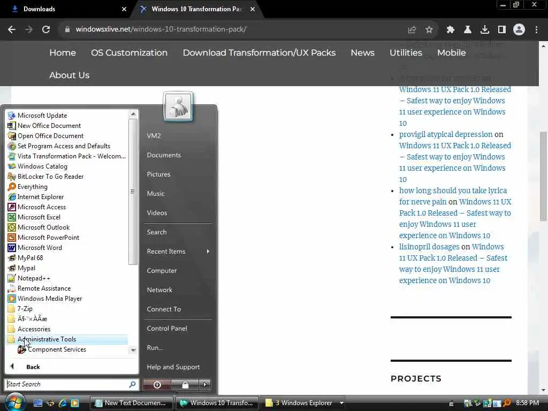Screen dimensions: 548x411
Task: Open the Windows Explorer taskbar group dropdown
Action: tap(341, 403)
